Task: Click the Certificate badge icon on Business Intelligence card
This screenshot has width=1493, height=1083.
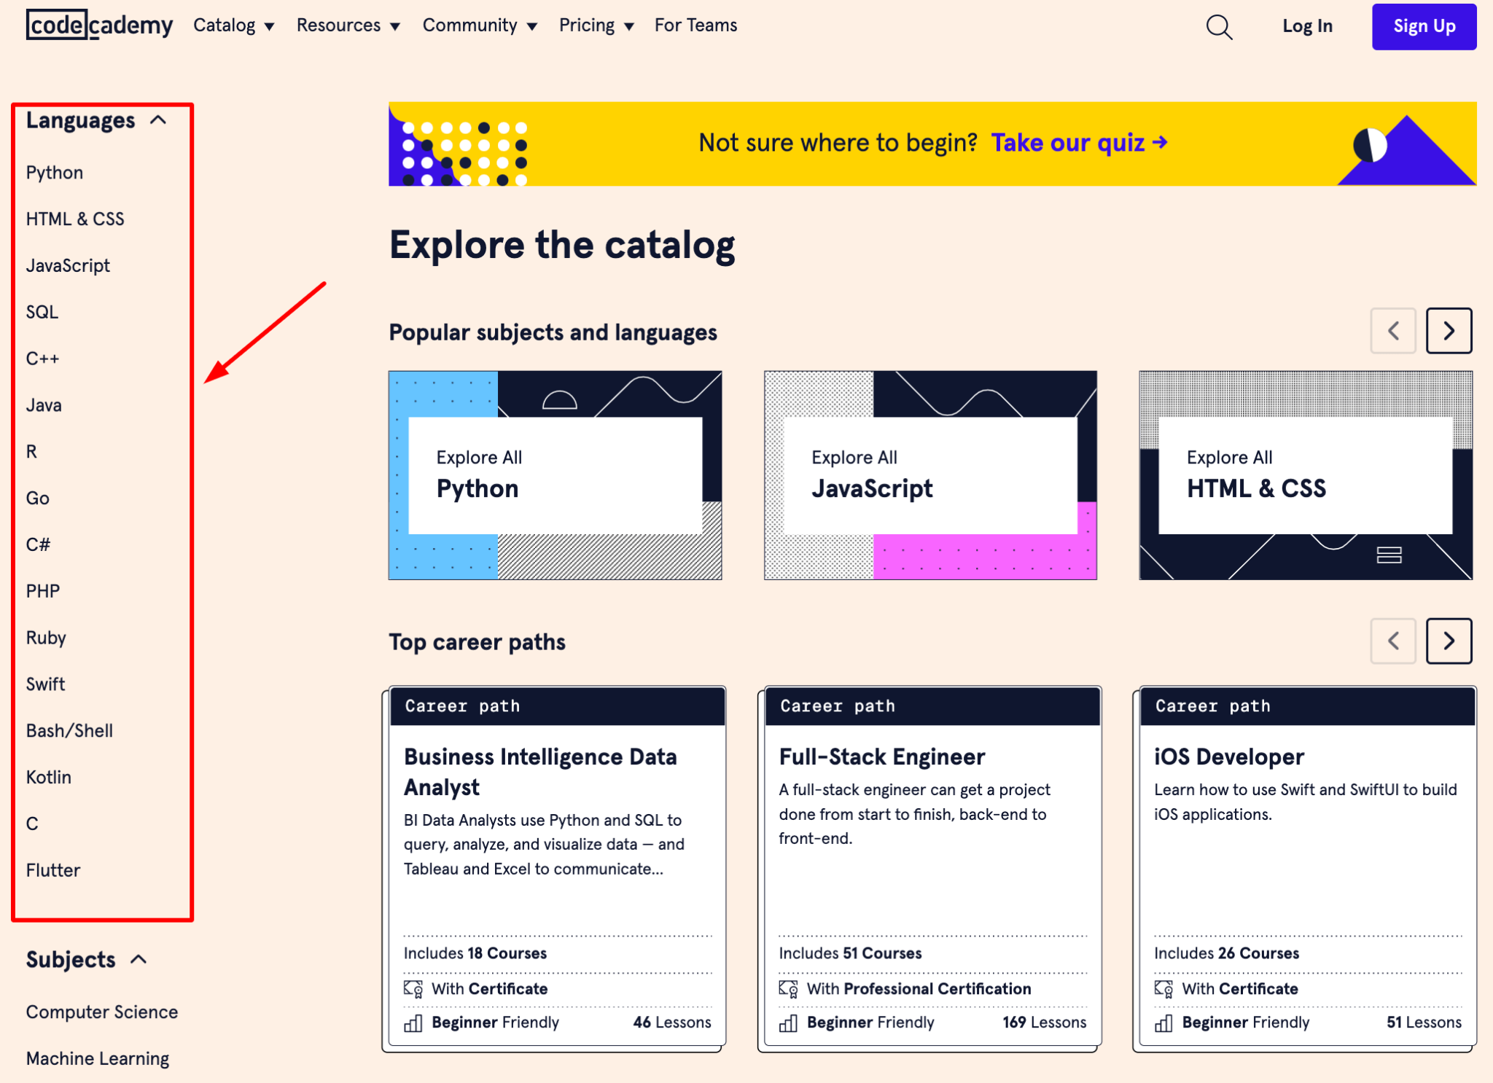Action: tap(413, 988)
